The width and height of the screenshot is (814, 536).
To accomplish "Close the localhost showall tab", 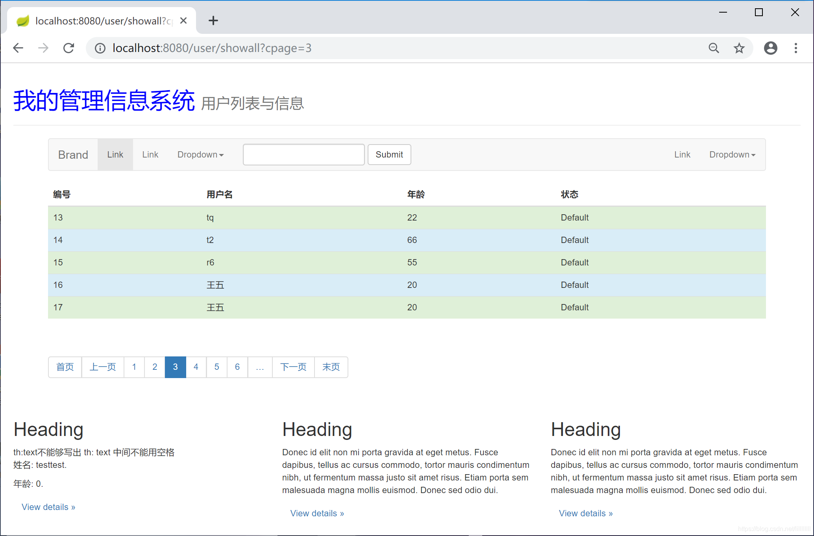I will click(183, 20).
